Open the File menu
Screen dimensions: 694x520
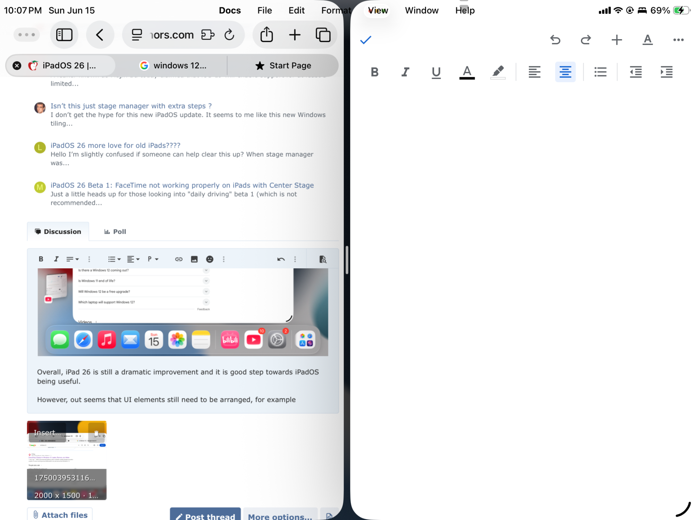[264, 10]
